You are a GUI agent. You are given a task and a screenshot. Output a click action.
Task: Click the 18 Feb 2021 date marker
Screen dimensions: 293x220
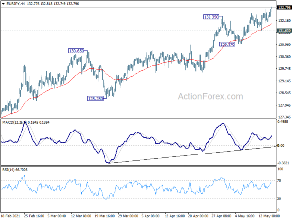click(x=10, y=216)
